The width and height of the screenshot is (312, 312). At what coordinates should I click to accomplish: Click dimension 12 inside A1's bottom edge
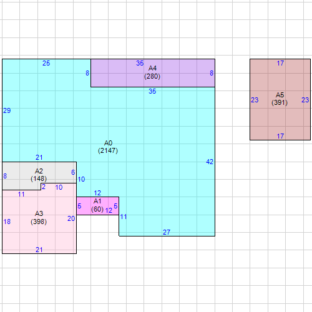coord(109,210)
